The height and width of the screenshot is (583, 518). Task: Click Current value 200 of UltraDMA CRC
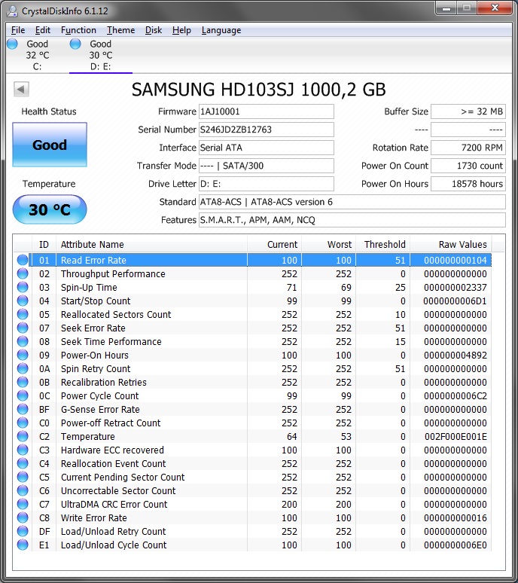289,505
